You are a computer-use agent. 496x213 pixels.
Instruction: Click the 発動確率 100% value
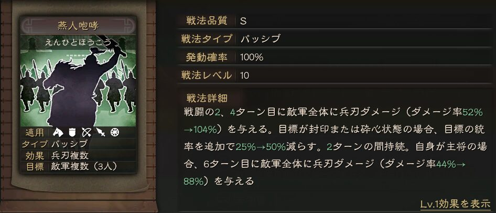pos(252,57)
